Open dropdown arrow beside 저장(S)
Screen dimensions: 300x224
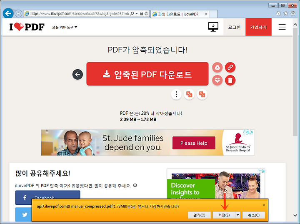[x=237, y=215]
